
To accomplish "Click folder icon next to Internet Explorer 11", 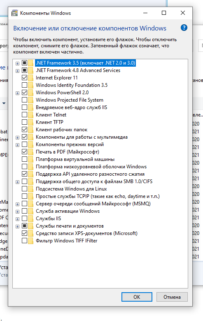I will (x=31, y=78).
